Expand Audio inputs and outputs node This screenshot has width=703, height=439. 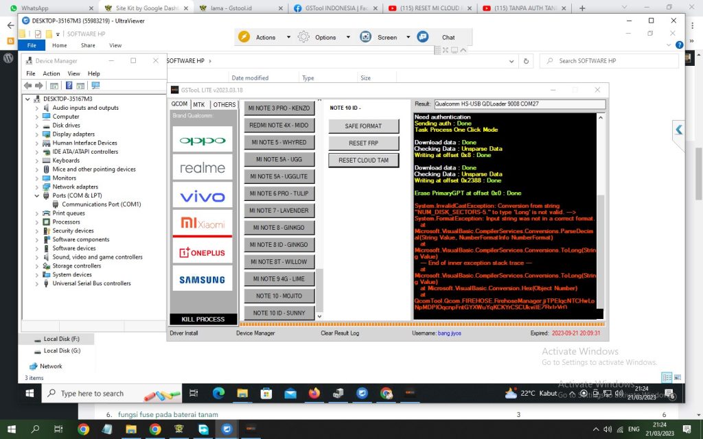37,108
